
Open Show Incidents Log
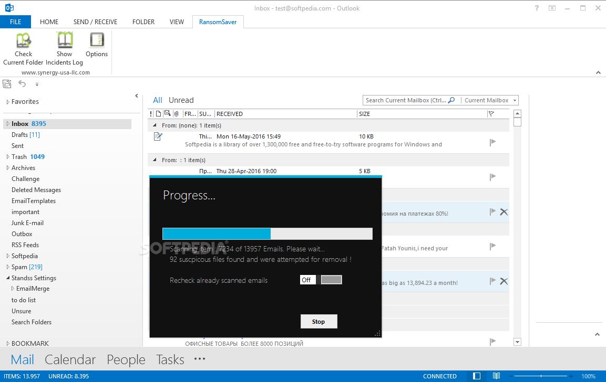pyautogui.click(x=64, y=49)
